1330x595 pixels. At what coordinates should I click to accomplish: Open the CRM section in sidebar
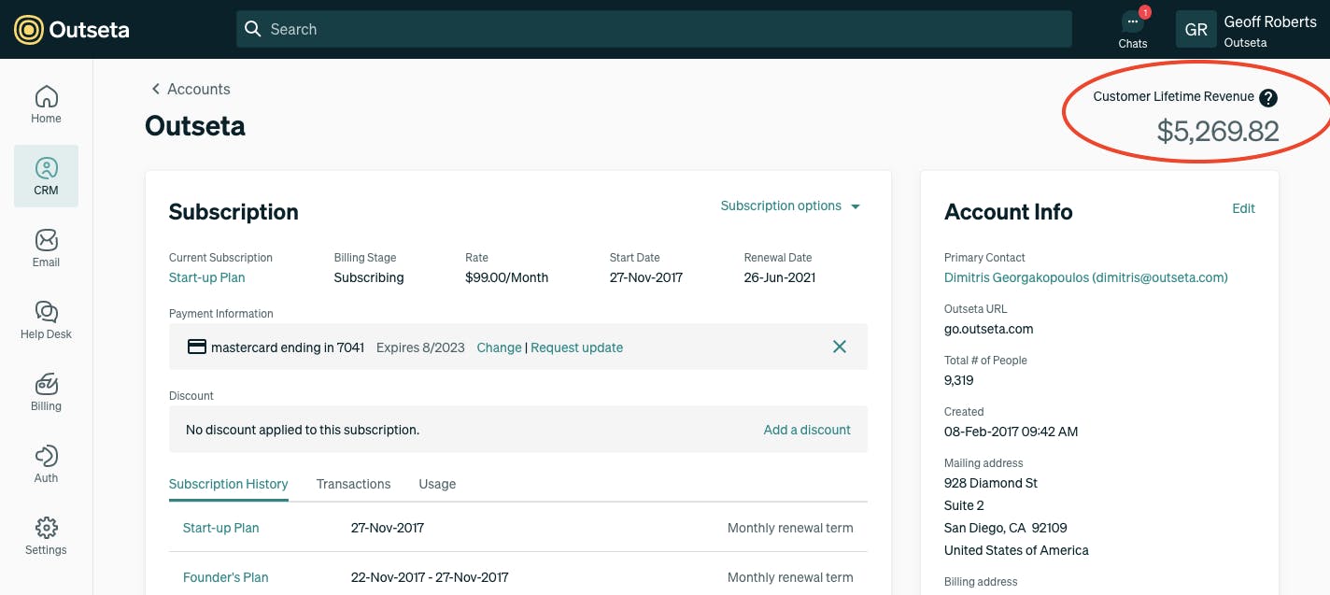click(x=46, y=176)
